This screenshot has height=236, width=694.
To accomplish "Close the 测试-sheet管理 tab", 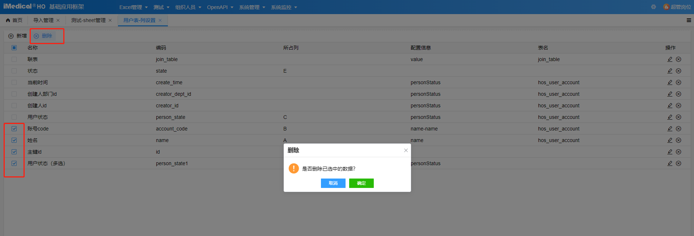I will point(110,20).
